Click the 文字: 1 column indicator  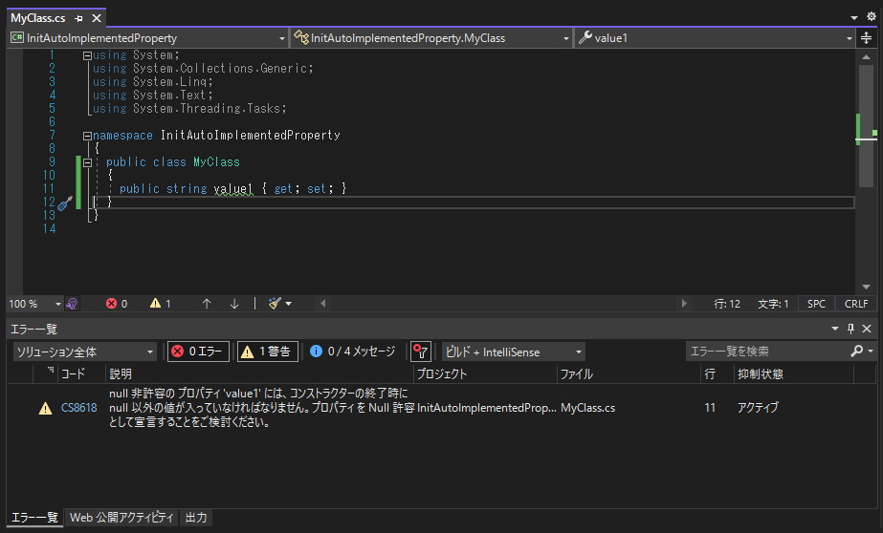(773, 304)
